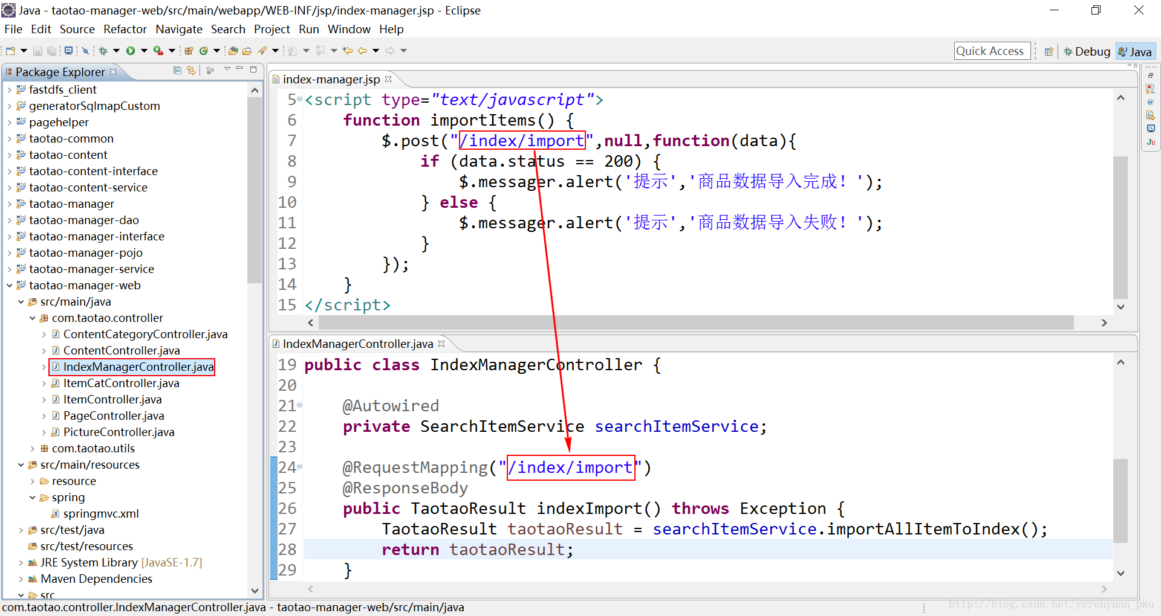
Task: Click the Run External Tools icon
Action: (158, 51)
